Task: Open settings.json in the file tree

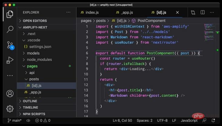Action: coord(40,47)
